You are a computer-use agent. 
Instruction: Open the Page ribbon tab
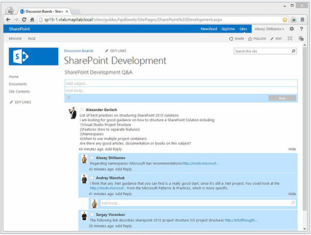32,38
